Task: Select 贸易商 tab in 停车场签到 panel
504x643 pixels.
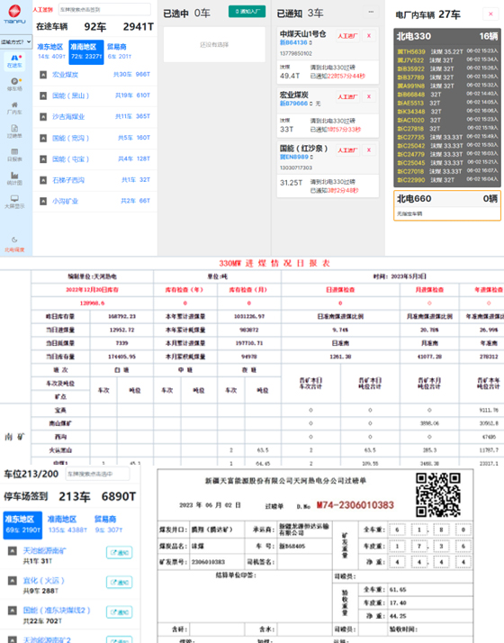Action: pos(105,523)
